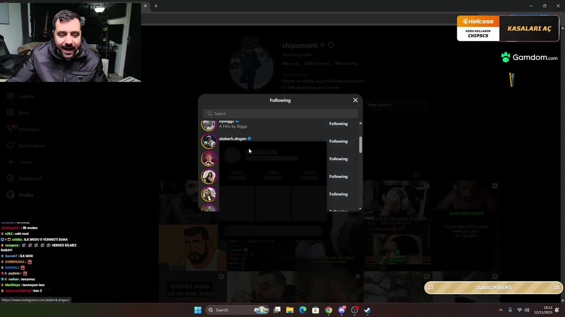Open Messages in Instagram sidebar
The height and width of the screenshot is (317, 565).
(23, 129)
